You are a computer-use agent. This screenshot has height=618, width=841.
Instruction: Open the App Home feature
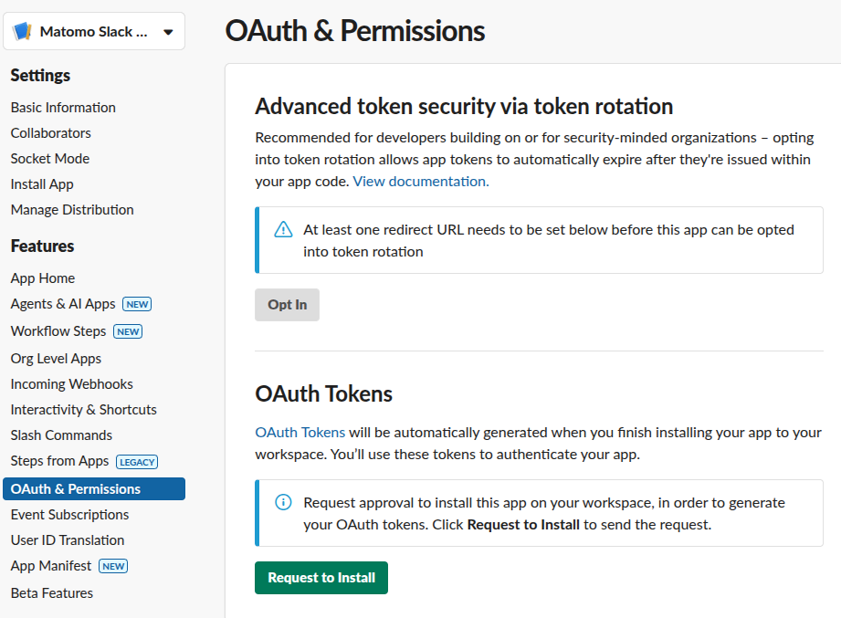[x=43, y=278]
